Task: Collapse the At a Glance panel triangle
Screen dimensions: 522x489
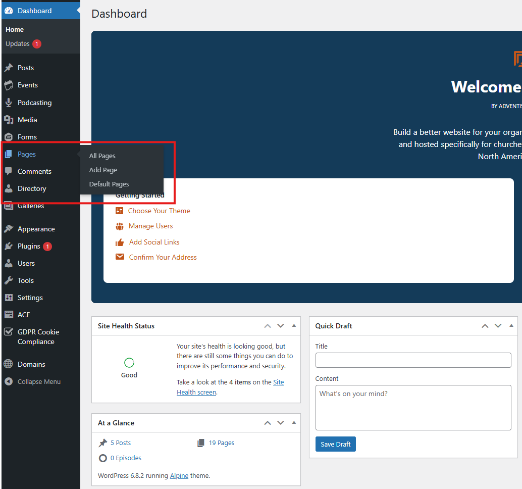Action: pos(294,423)
